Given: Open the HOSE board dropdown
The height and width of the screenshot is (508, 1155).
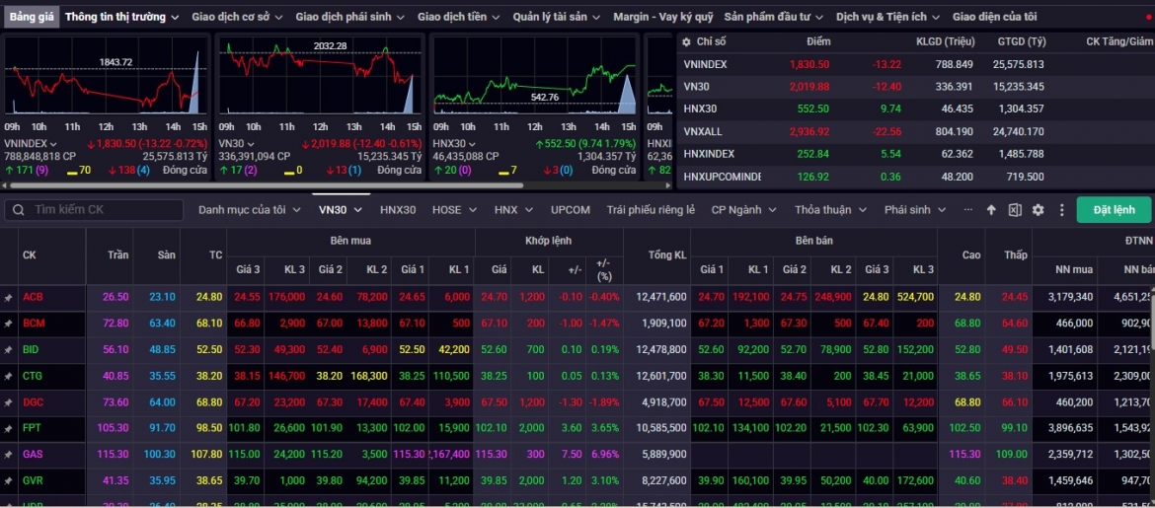Looking at the screenshot, I should tap(454, 210).
